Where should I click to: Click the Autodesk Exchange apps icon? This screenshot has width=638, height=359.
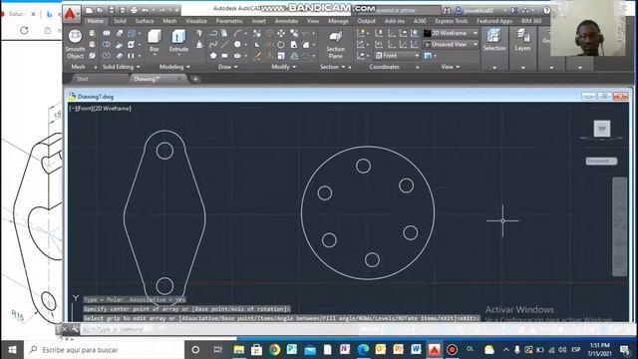514,11
